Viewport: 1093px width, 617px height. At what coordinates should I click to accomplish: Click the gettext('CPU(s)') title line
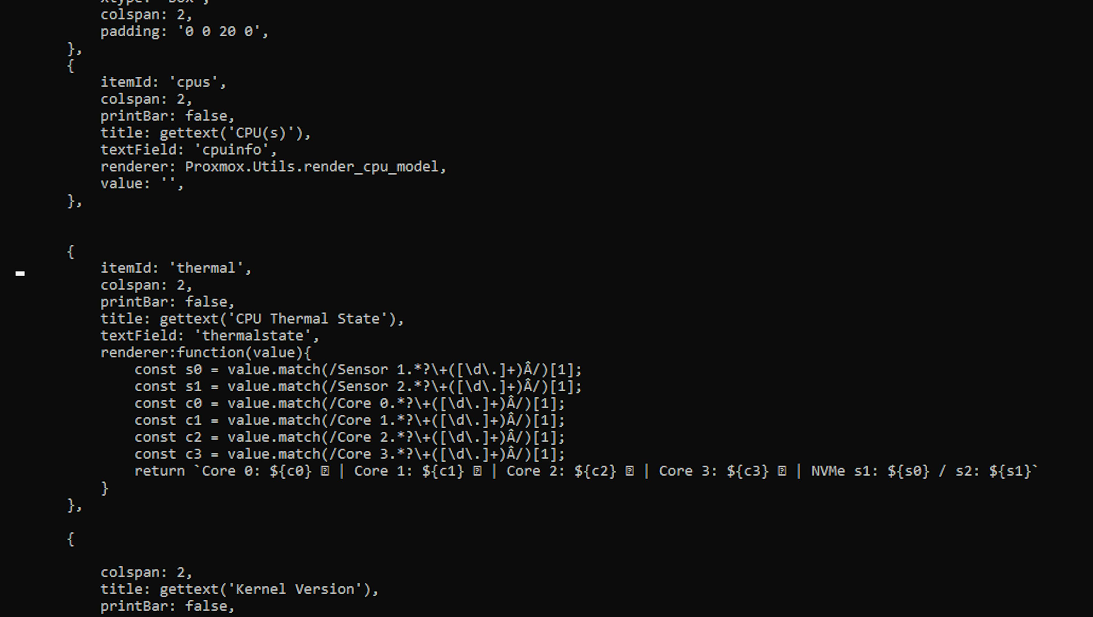tap(205, 133)
